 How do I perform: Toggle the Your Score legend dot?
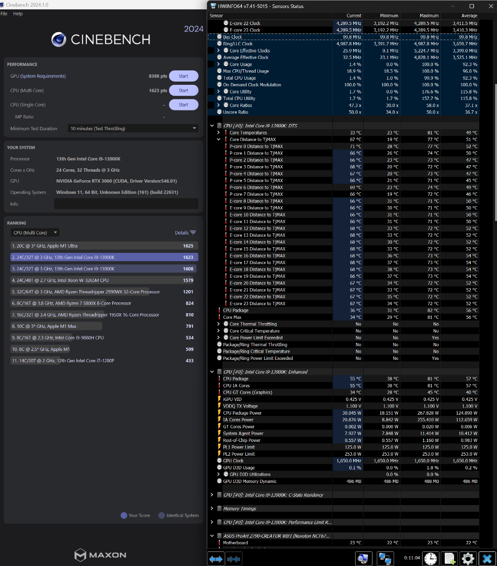pos(124,516)
